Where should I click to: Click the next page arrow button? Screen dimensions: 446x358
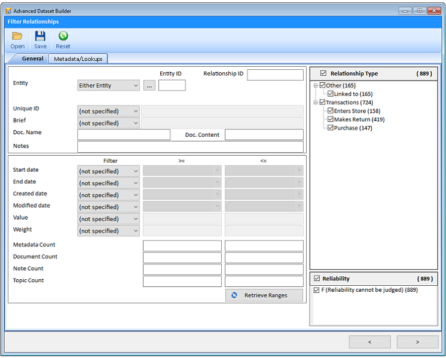click(x=417, y=342)
